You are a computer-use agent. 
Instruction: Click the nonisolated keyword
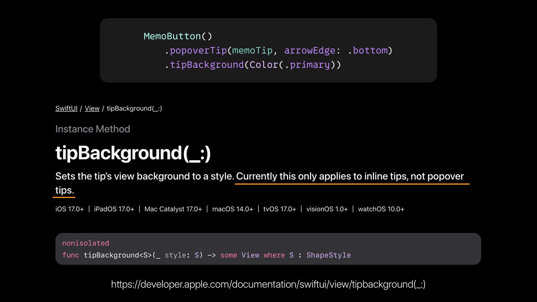coord(86,243)
